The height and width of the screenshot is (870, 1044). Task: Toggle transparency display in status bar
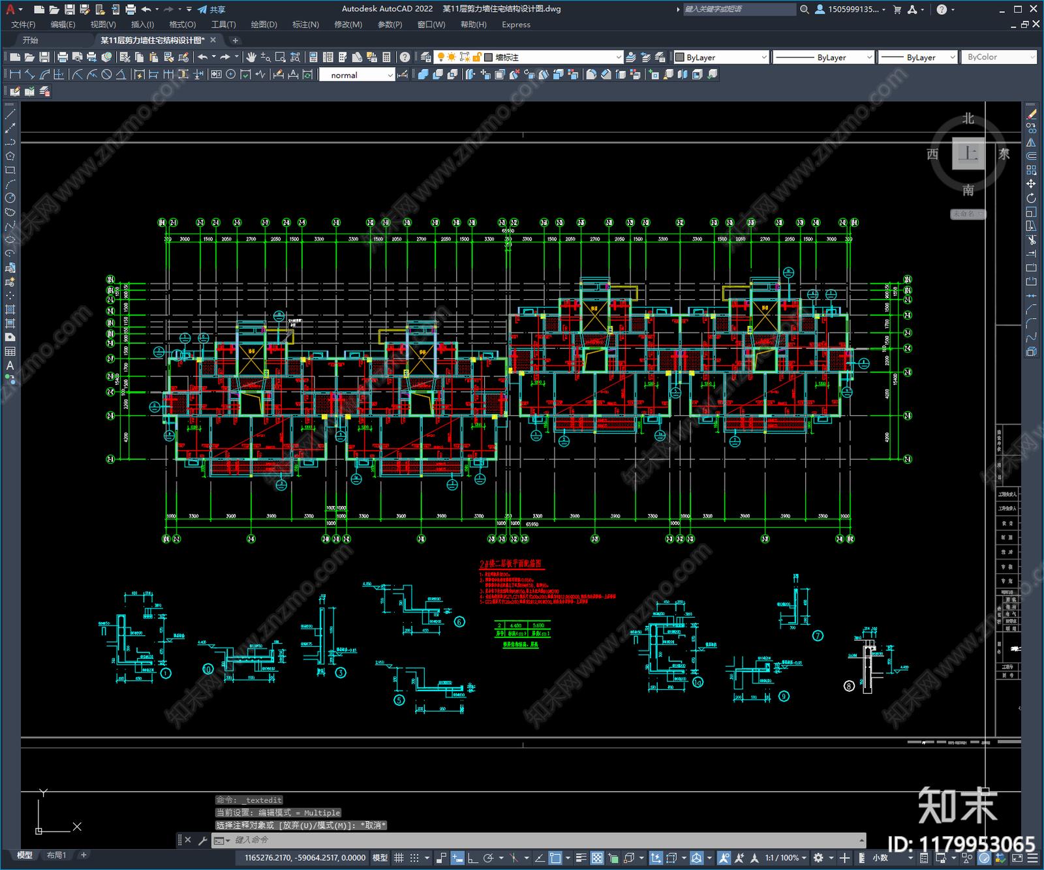click(597, 858)
